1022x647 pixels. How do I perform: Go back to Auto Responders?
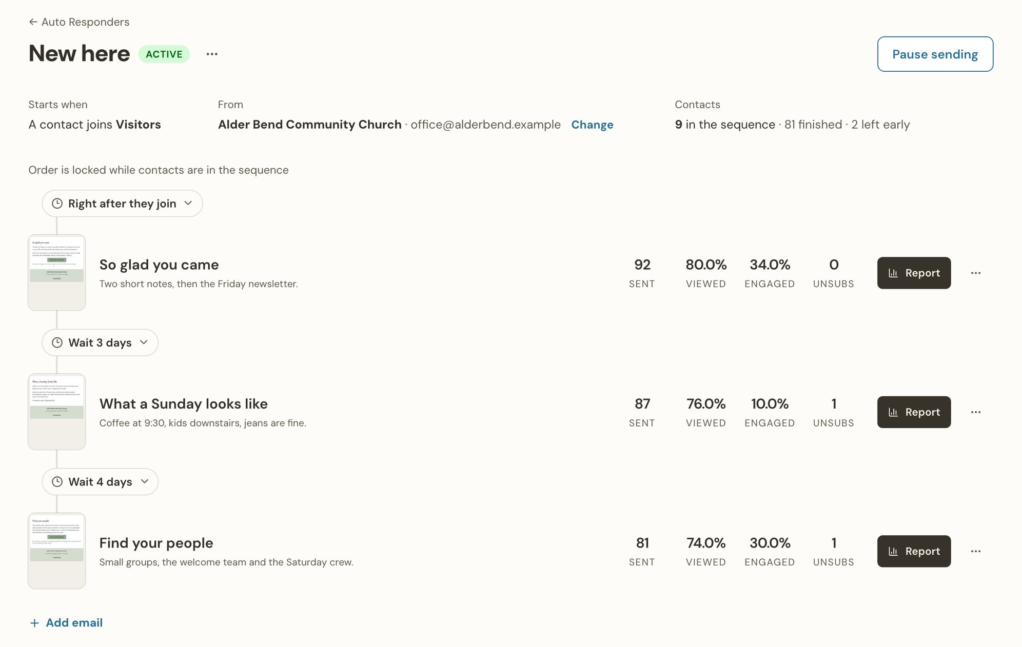tap(79, 22)
